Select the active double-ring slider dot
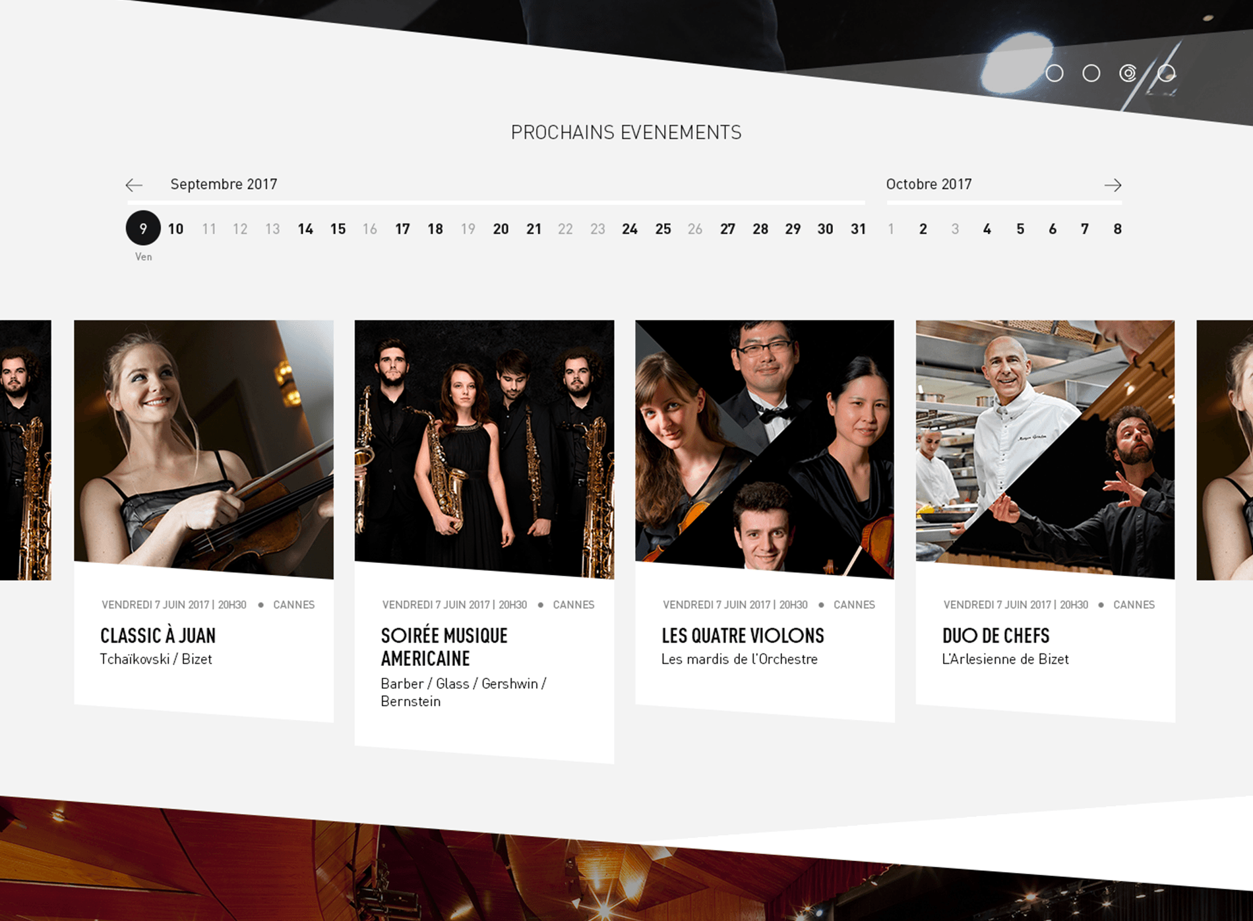 (x=1128, y=73)
